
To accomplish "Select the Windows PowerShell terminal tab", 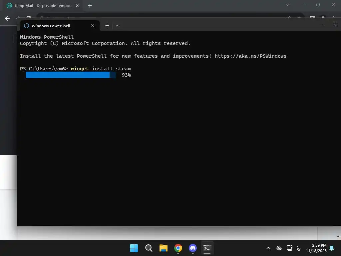I will pyautogui.click(x=60, y=26).
